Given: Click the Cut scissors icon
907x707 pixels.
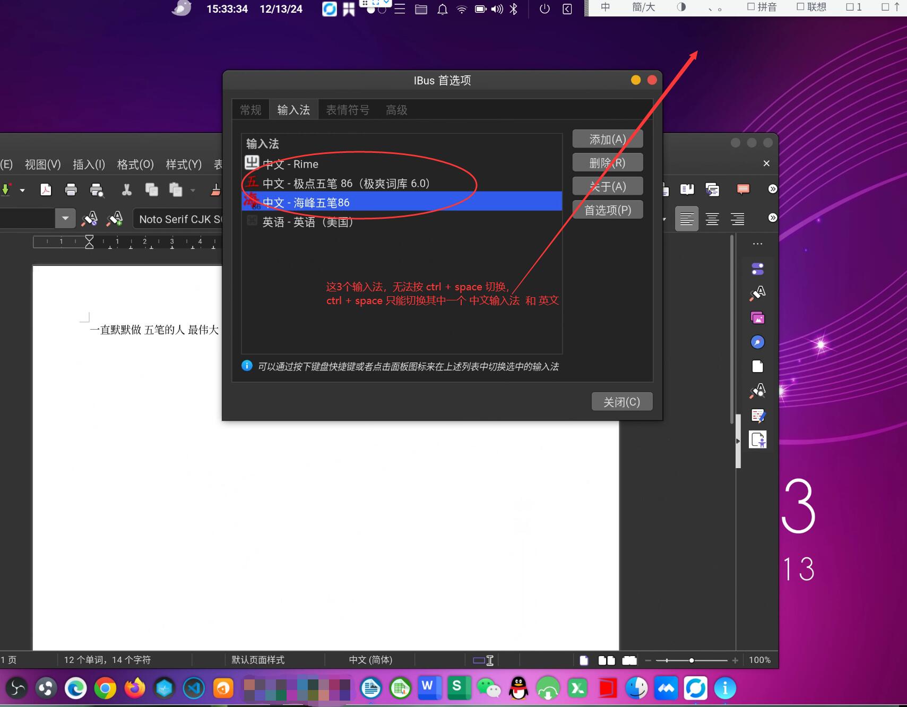Looking at the screenshot, I should tap(126, 189).
